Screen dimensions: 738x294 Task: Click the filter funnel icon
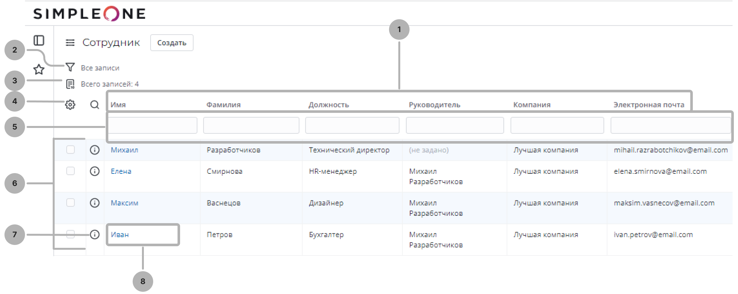[x=70, y=67]
